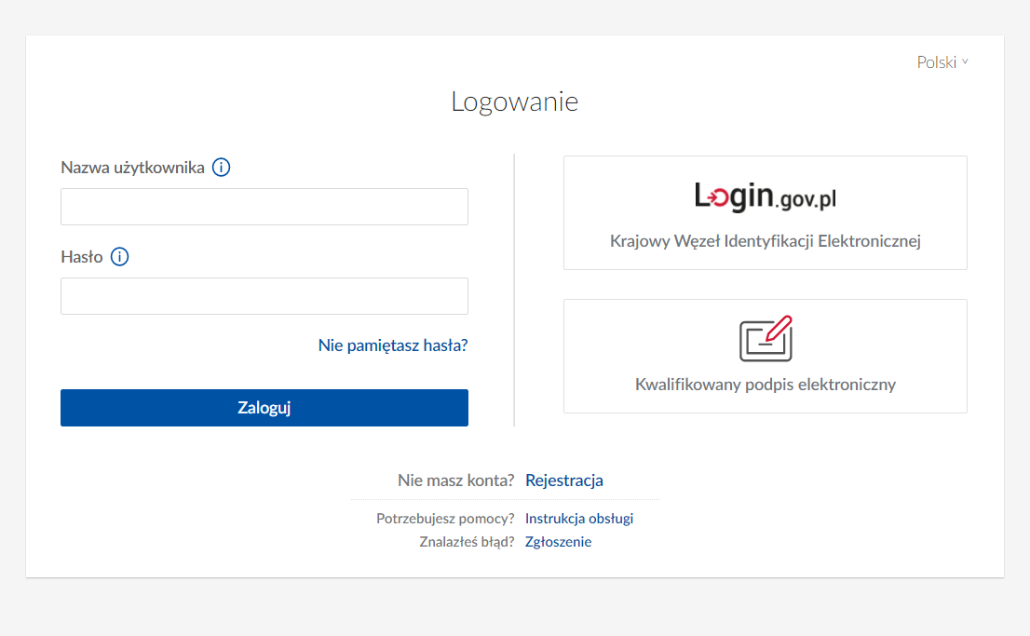
Task: Open the Polski language dropdown
Action: pos(937,62)
